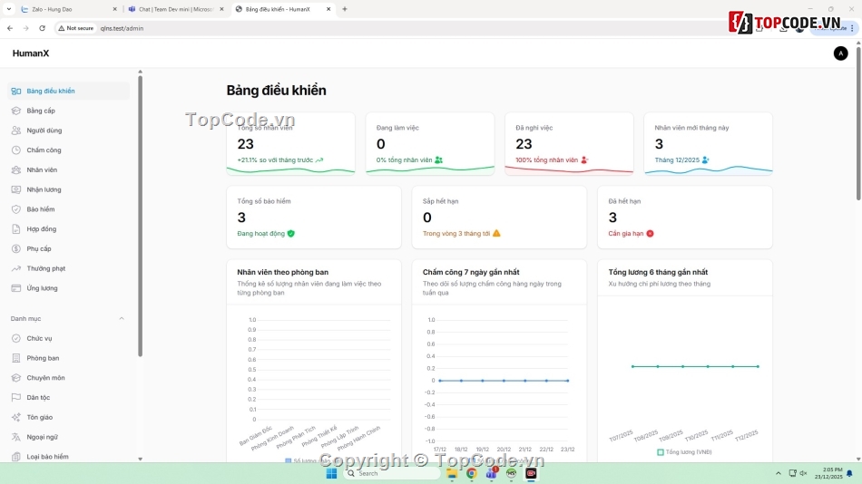862x484 pixels.
Task: Open the Hợp đồng menu label
Action: pyautogui.click(x=41, y=229)
